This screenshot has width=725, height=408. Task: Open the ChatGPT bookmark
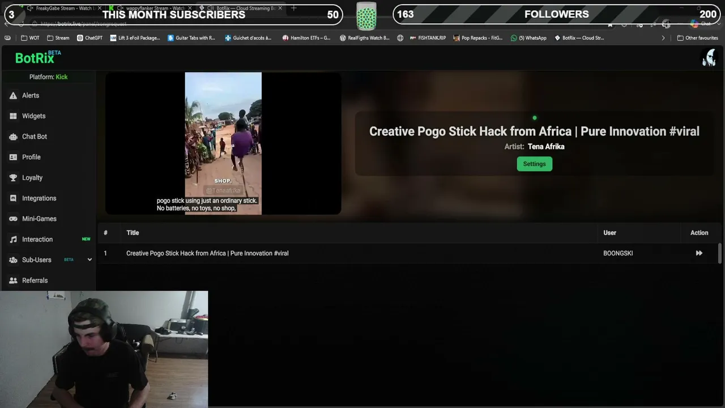coord(89,38)
